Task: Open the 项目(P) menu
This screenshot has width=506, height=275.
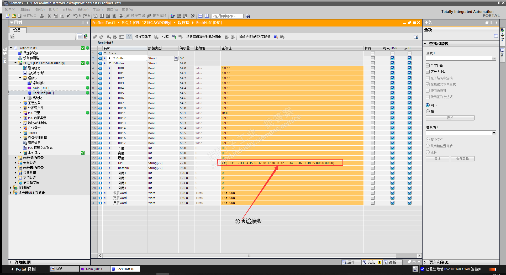Action: click(10, 10)
